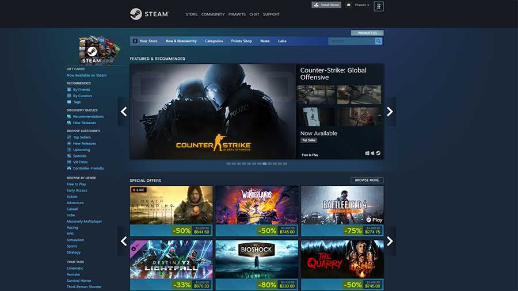Image resolution: width=518 pixels, height=291 pixels.
Task: Click the user avatar in header
Action: (379, 6)
